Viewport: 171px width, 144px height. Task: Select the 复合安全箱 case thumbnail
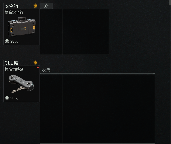coord(22,27)
